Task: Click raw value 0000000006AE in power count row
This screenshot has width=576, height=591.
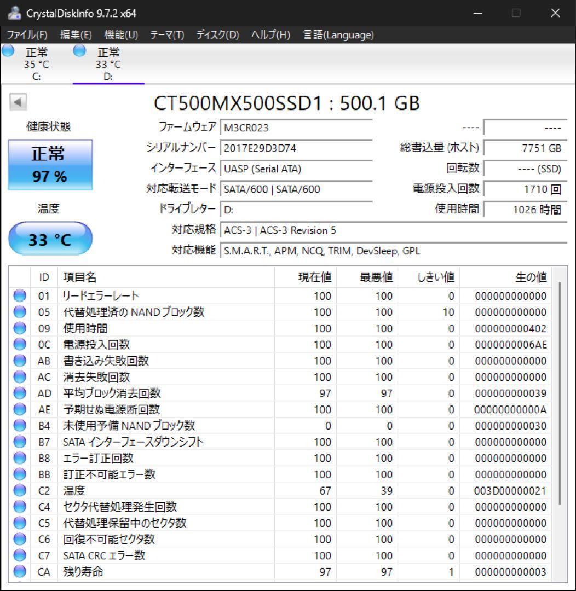Action: point(511,345)
